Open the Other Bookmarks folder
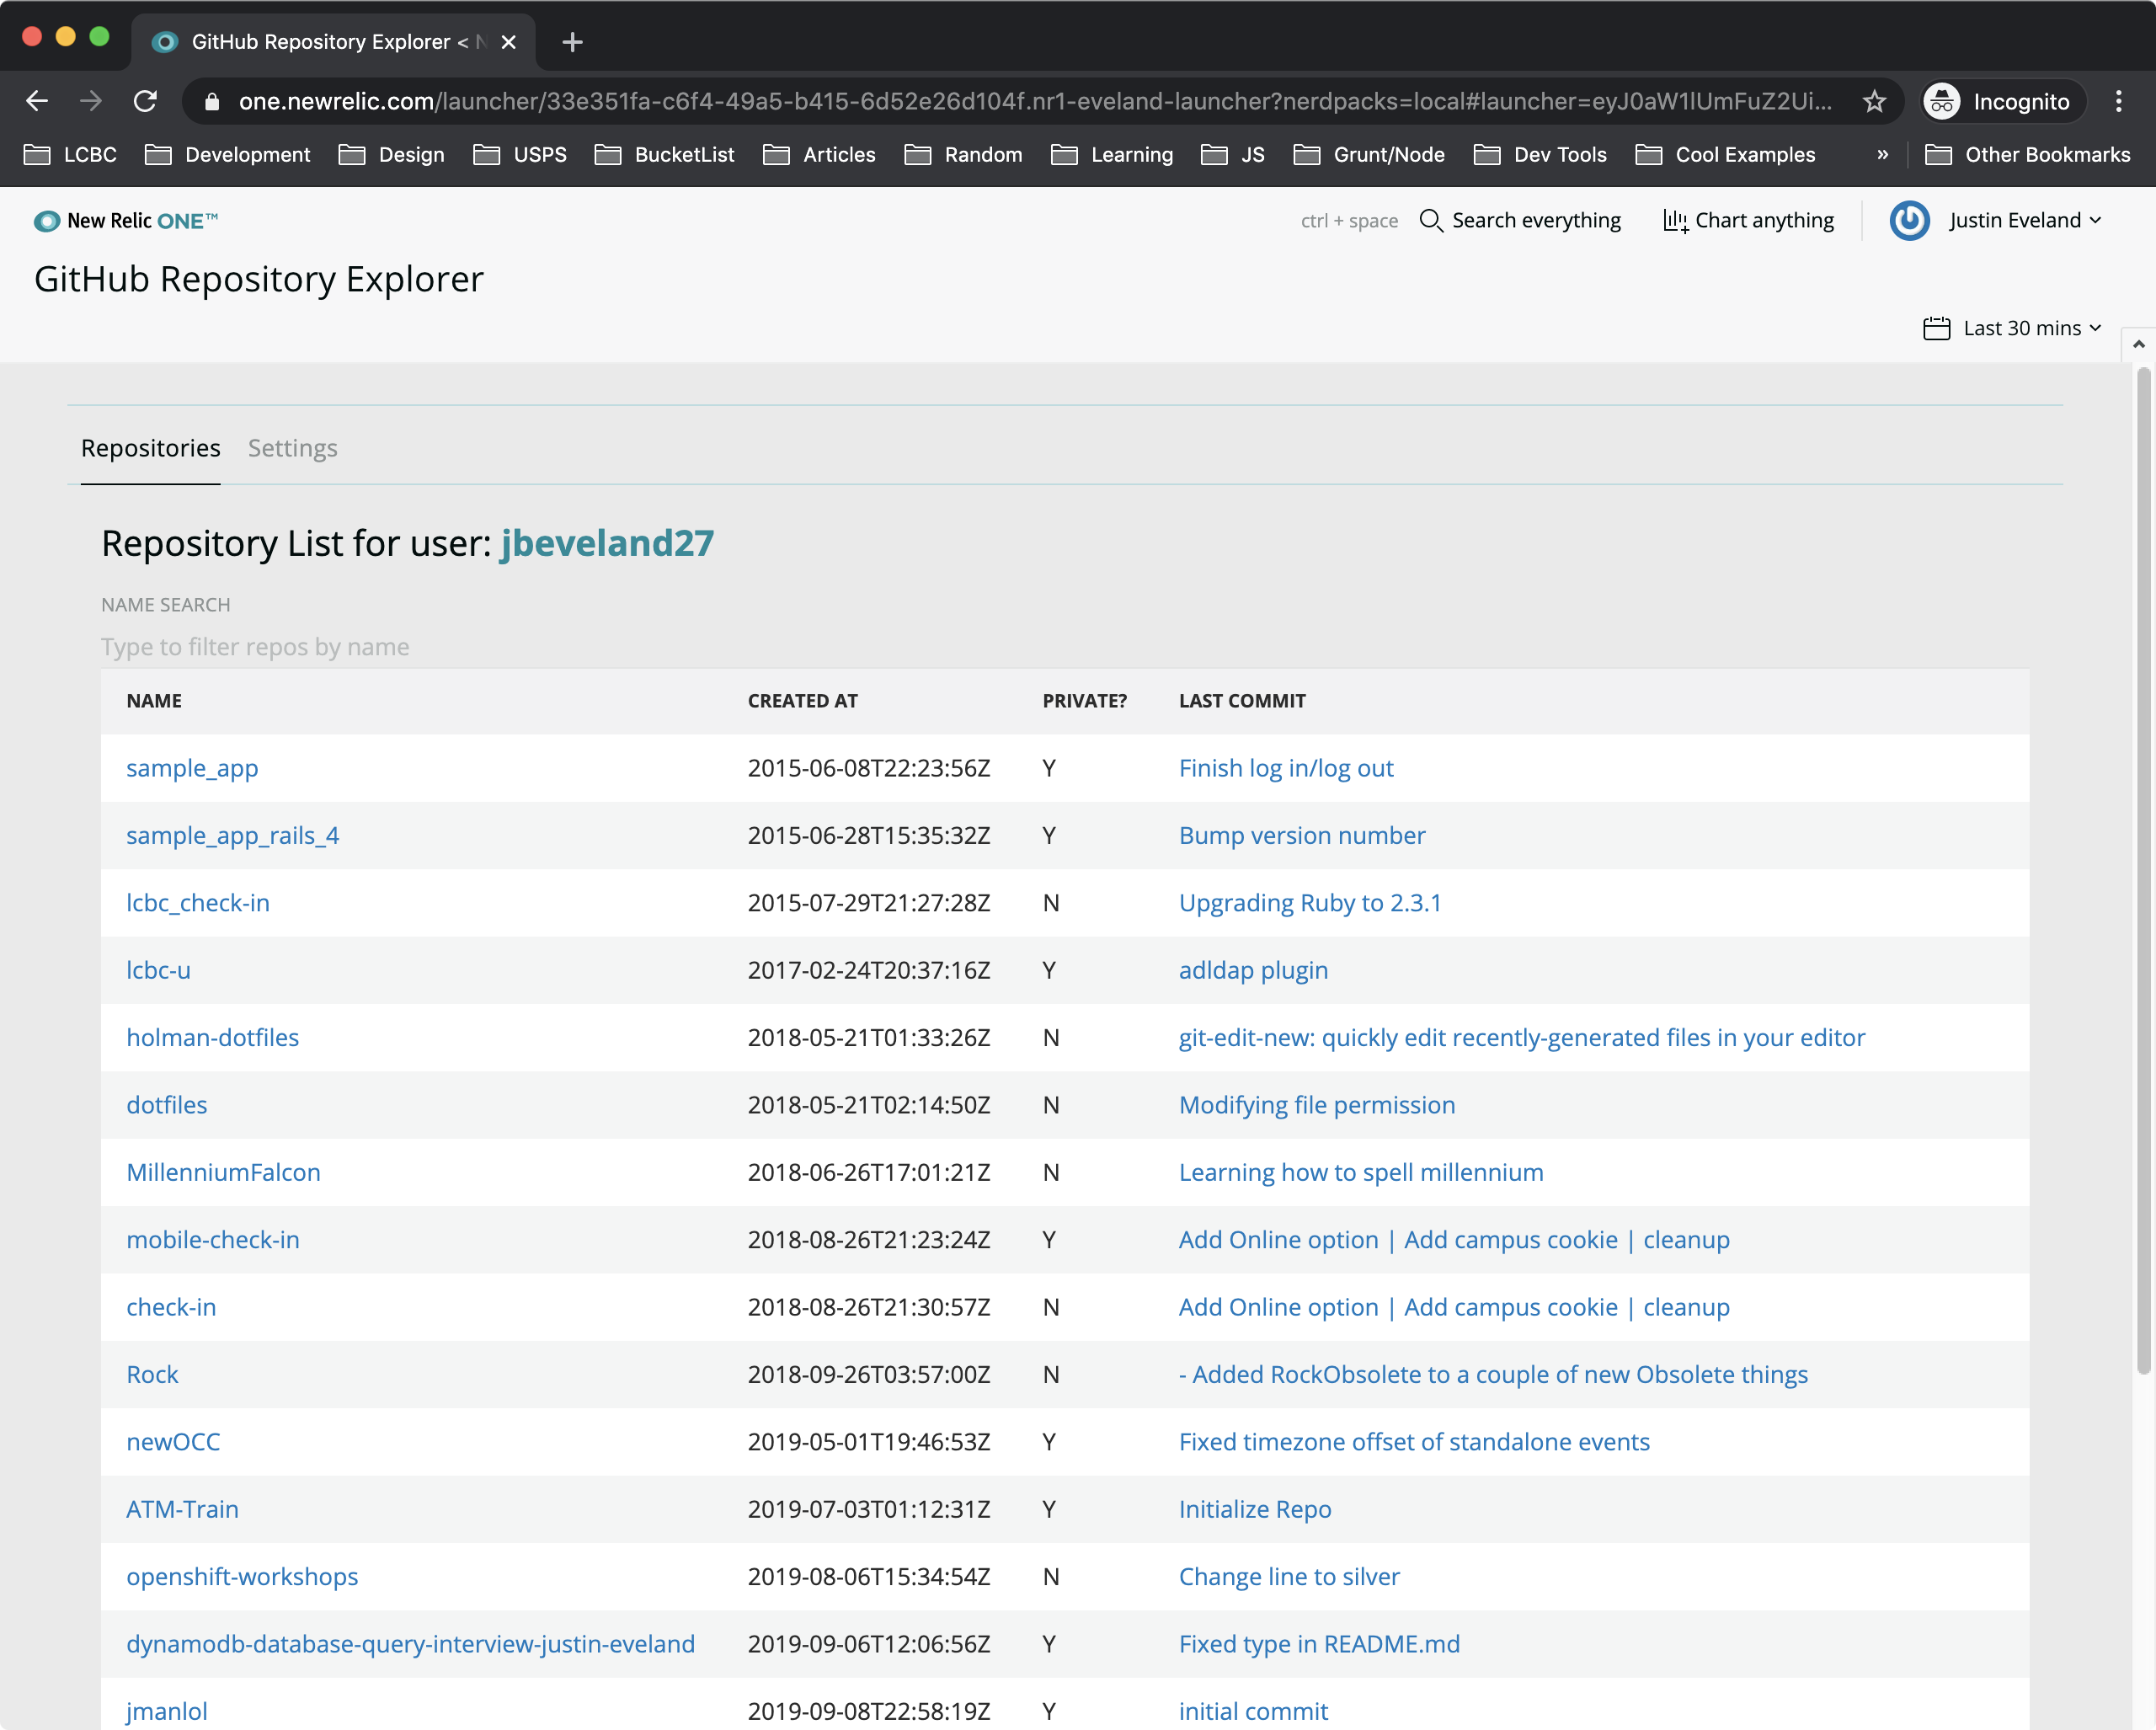Screen dimensions: 2156x1730 pyautogui.click(x=2027, y=155)
